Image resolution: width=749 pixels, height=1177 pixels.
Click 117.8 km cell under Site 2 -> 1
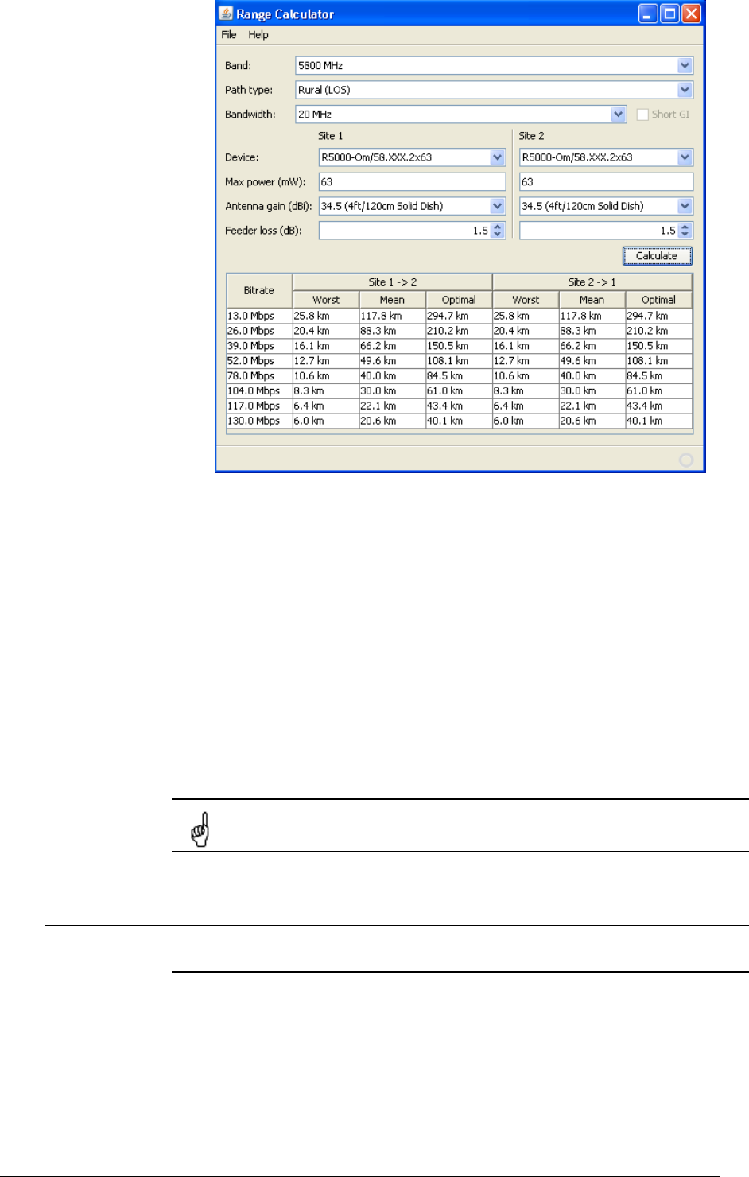tap(592, 316)
